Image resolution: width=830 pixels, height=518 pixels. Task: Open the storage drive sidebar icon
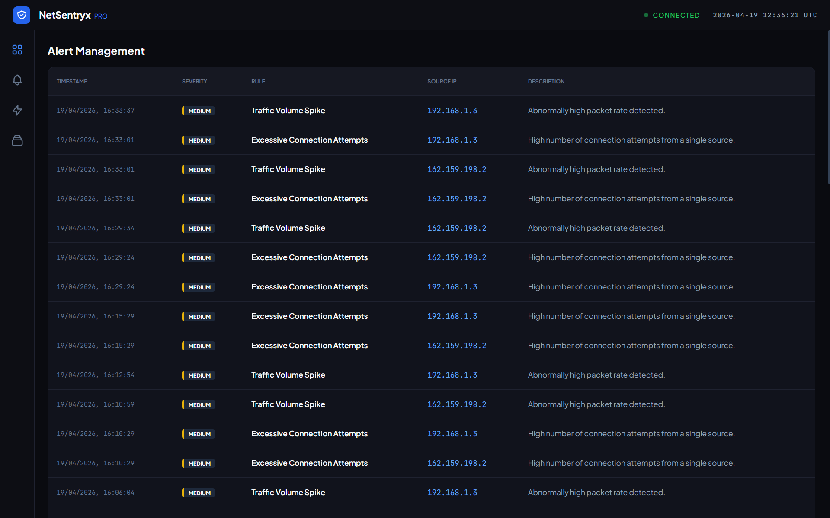click(x=17, y=140)
